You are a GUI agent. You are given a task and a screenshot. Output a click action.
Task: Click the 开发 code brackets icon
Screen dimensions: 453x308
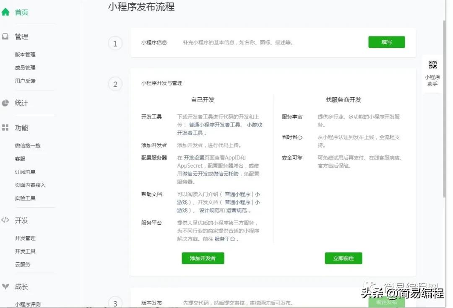pos(5,220)
